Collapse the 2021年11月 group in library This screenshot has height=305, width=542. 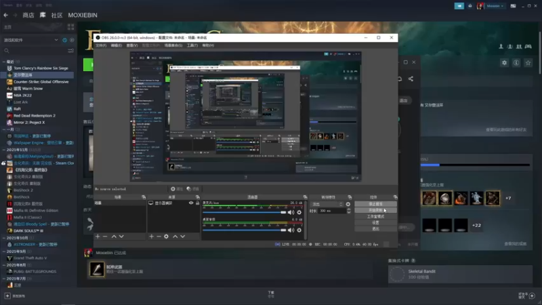pyautogui.click(x=4, y=150)
